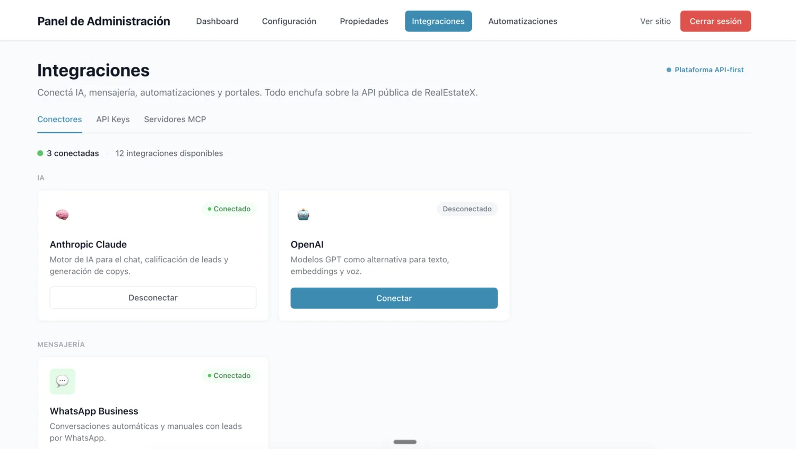Switch to the Servidores MCP tab

tap(175, 119)
